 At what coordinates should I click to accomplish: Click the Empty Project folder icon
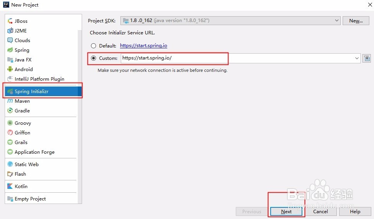(x=10, y=199)
